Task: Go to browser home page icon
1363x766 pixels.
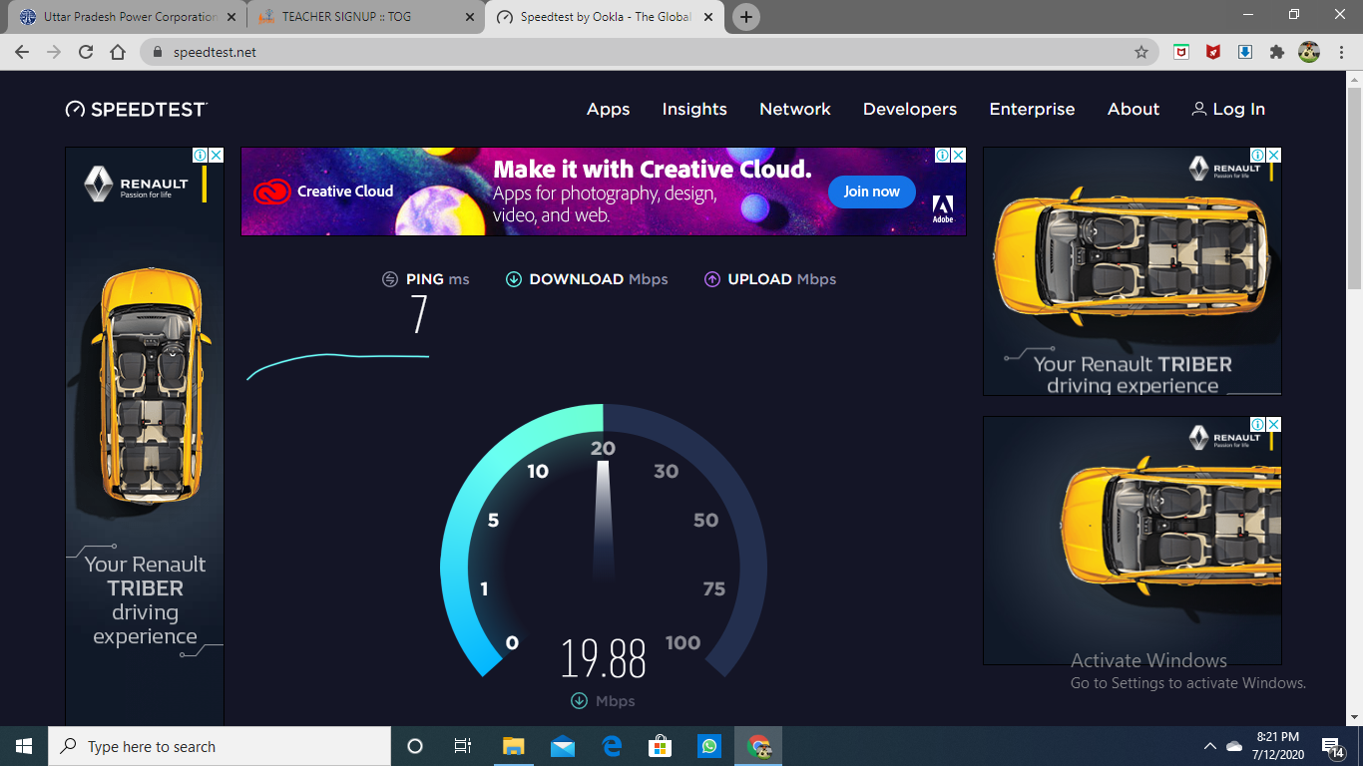Action: 118,52
